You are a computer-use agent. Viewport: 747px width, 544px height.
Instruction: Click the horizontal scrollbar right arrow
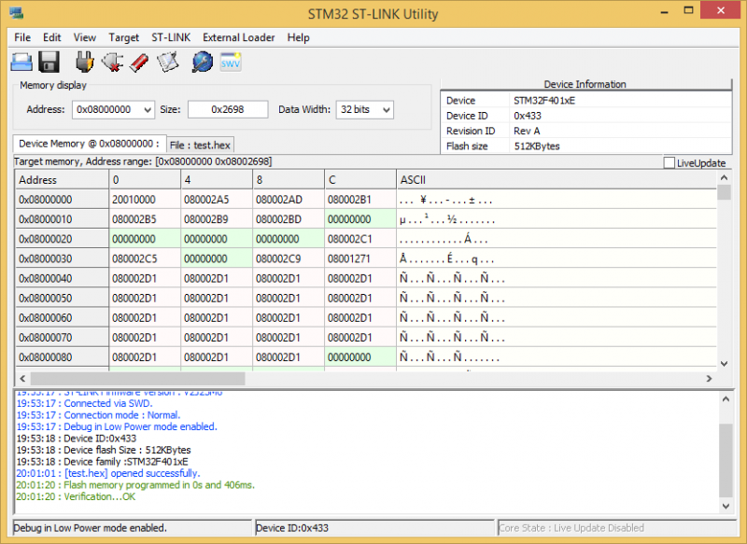tap(709, 378)
